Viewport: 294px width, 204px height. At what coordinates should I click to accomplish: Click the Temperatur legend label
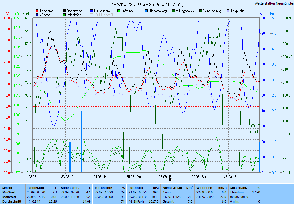click(47, 11)
